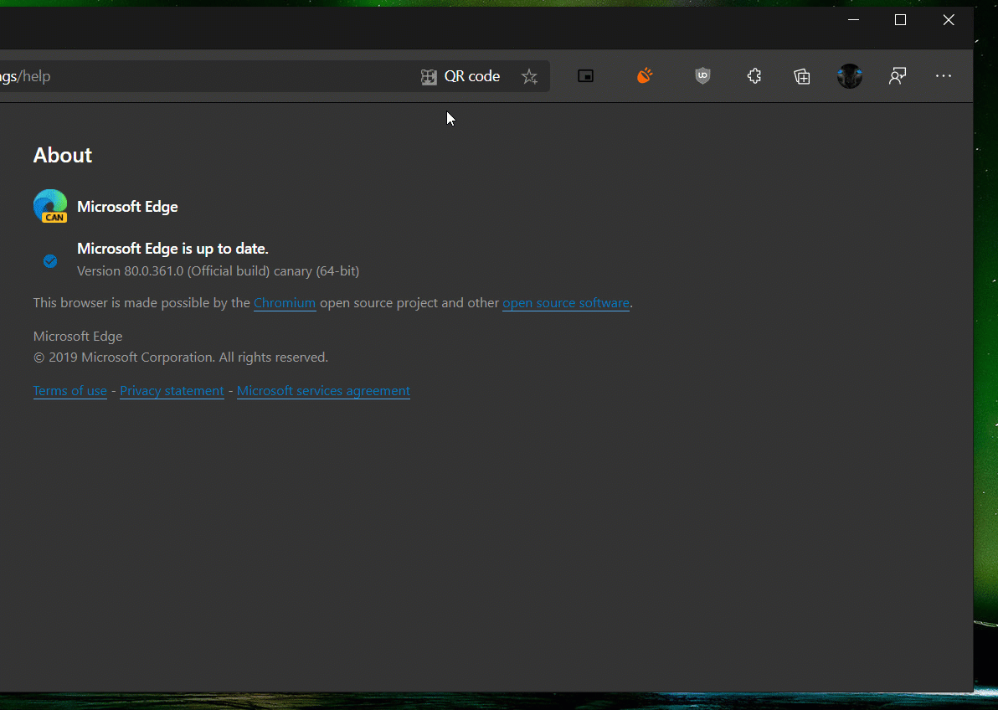The image size is (998, 710).
Task: Click the 2019 Microsoft Corporation copyright line
Action: coord(181,358)
